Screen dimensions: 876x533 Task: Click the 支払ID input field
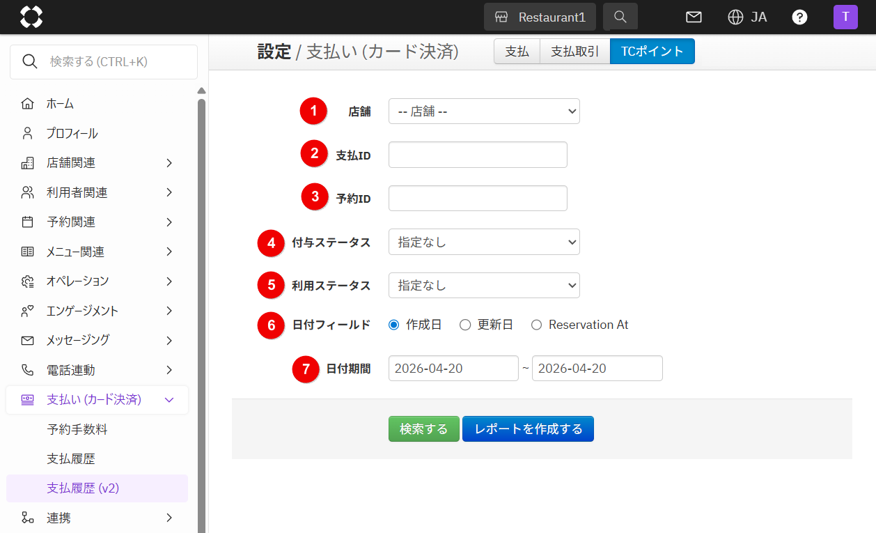(478, 155)
